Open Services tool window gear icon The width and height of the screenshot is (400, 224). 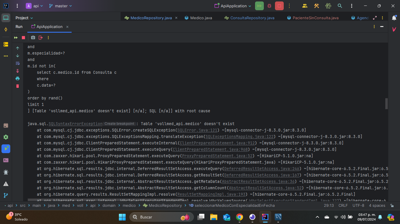[x=6, y=137]
